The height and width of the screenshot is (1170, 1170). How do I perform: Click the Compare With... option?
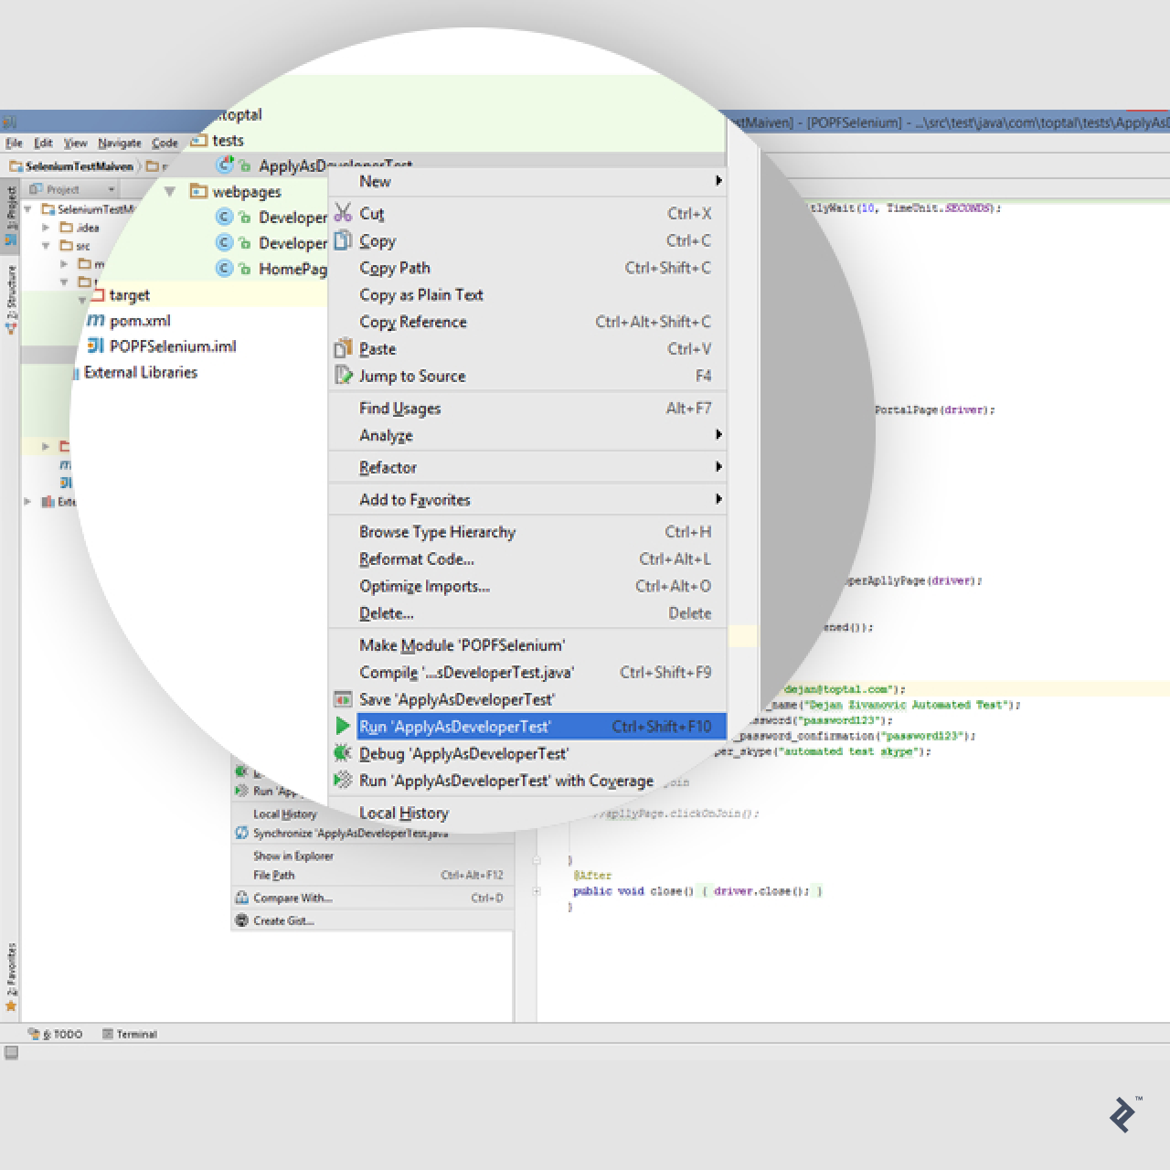click(292, 898)
